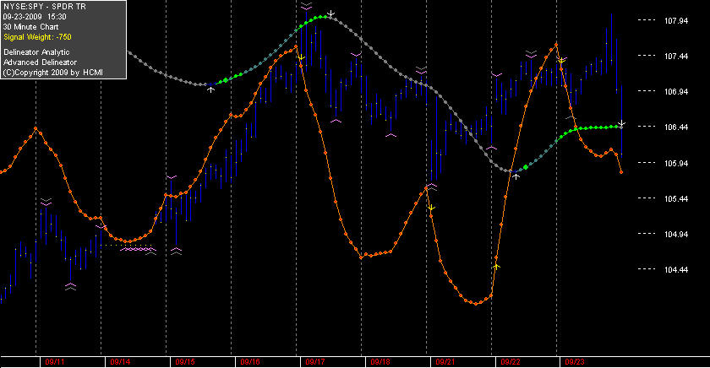Image resolution: width=710 pixels, height=368 pixels.
Task: Click the 107.94 price level label
Action: [676, 21]
